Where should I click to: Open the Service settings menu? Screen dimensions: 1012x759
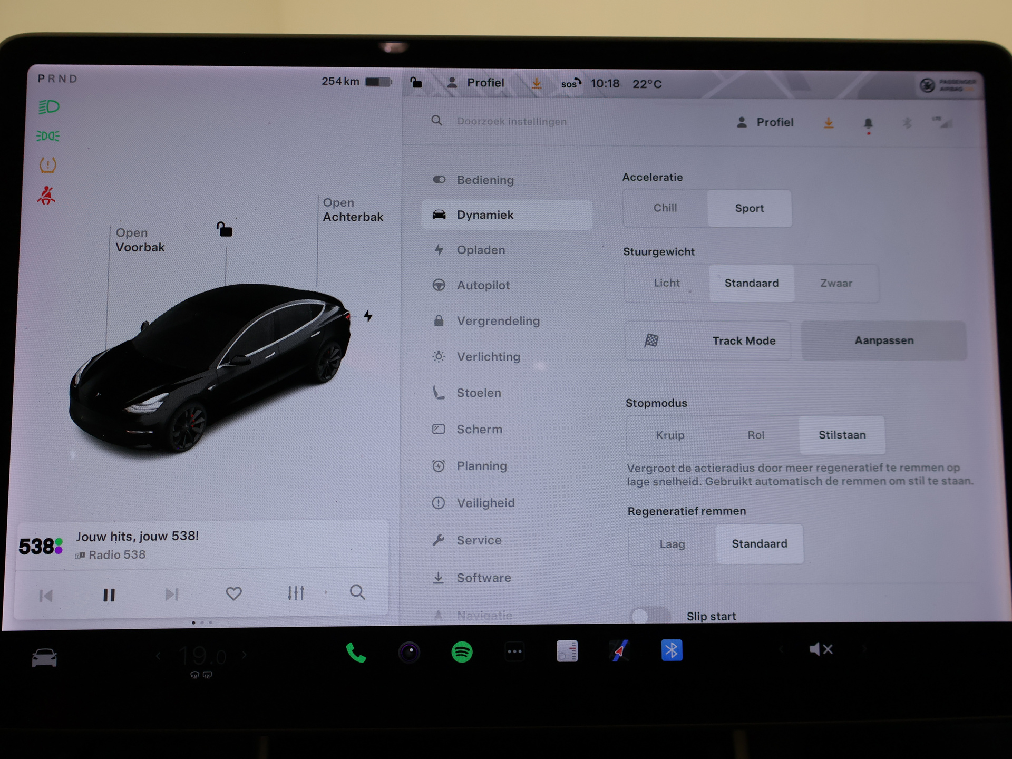[507, 540]
